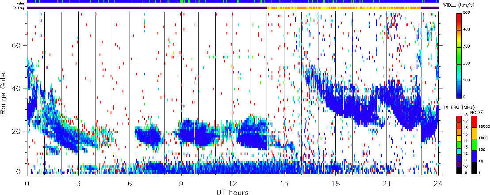Click the dark blue bottom segment of WID colorbar
The image size is (490, 195).
pos(459,89)
